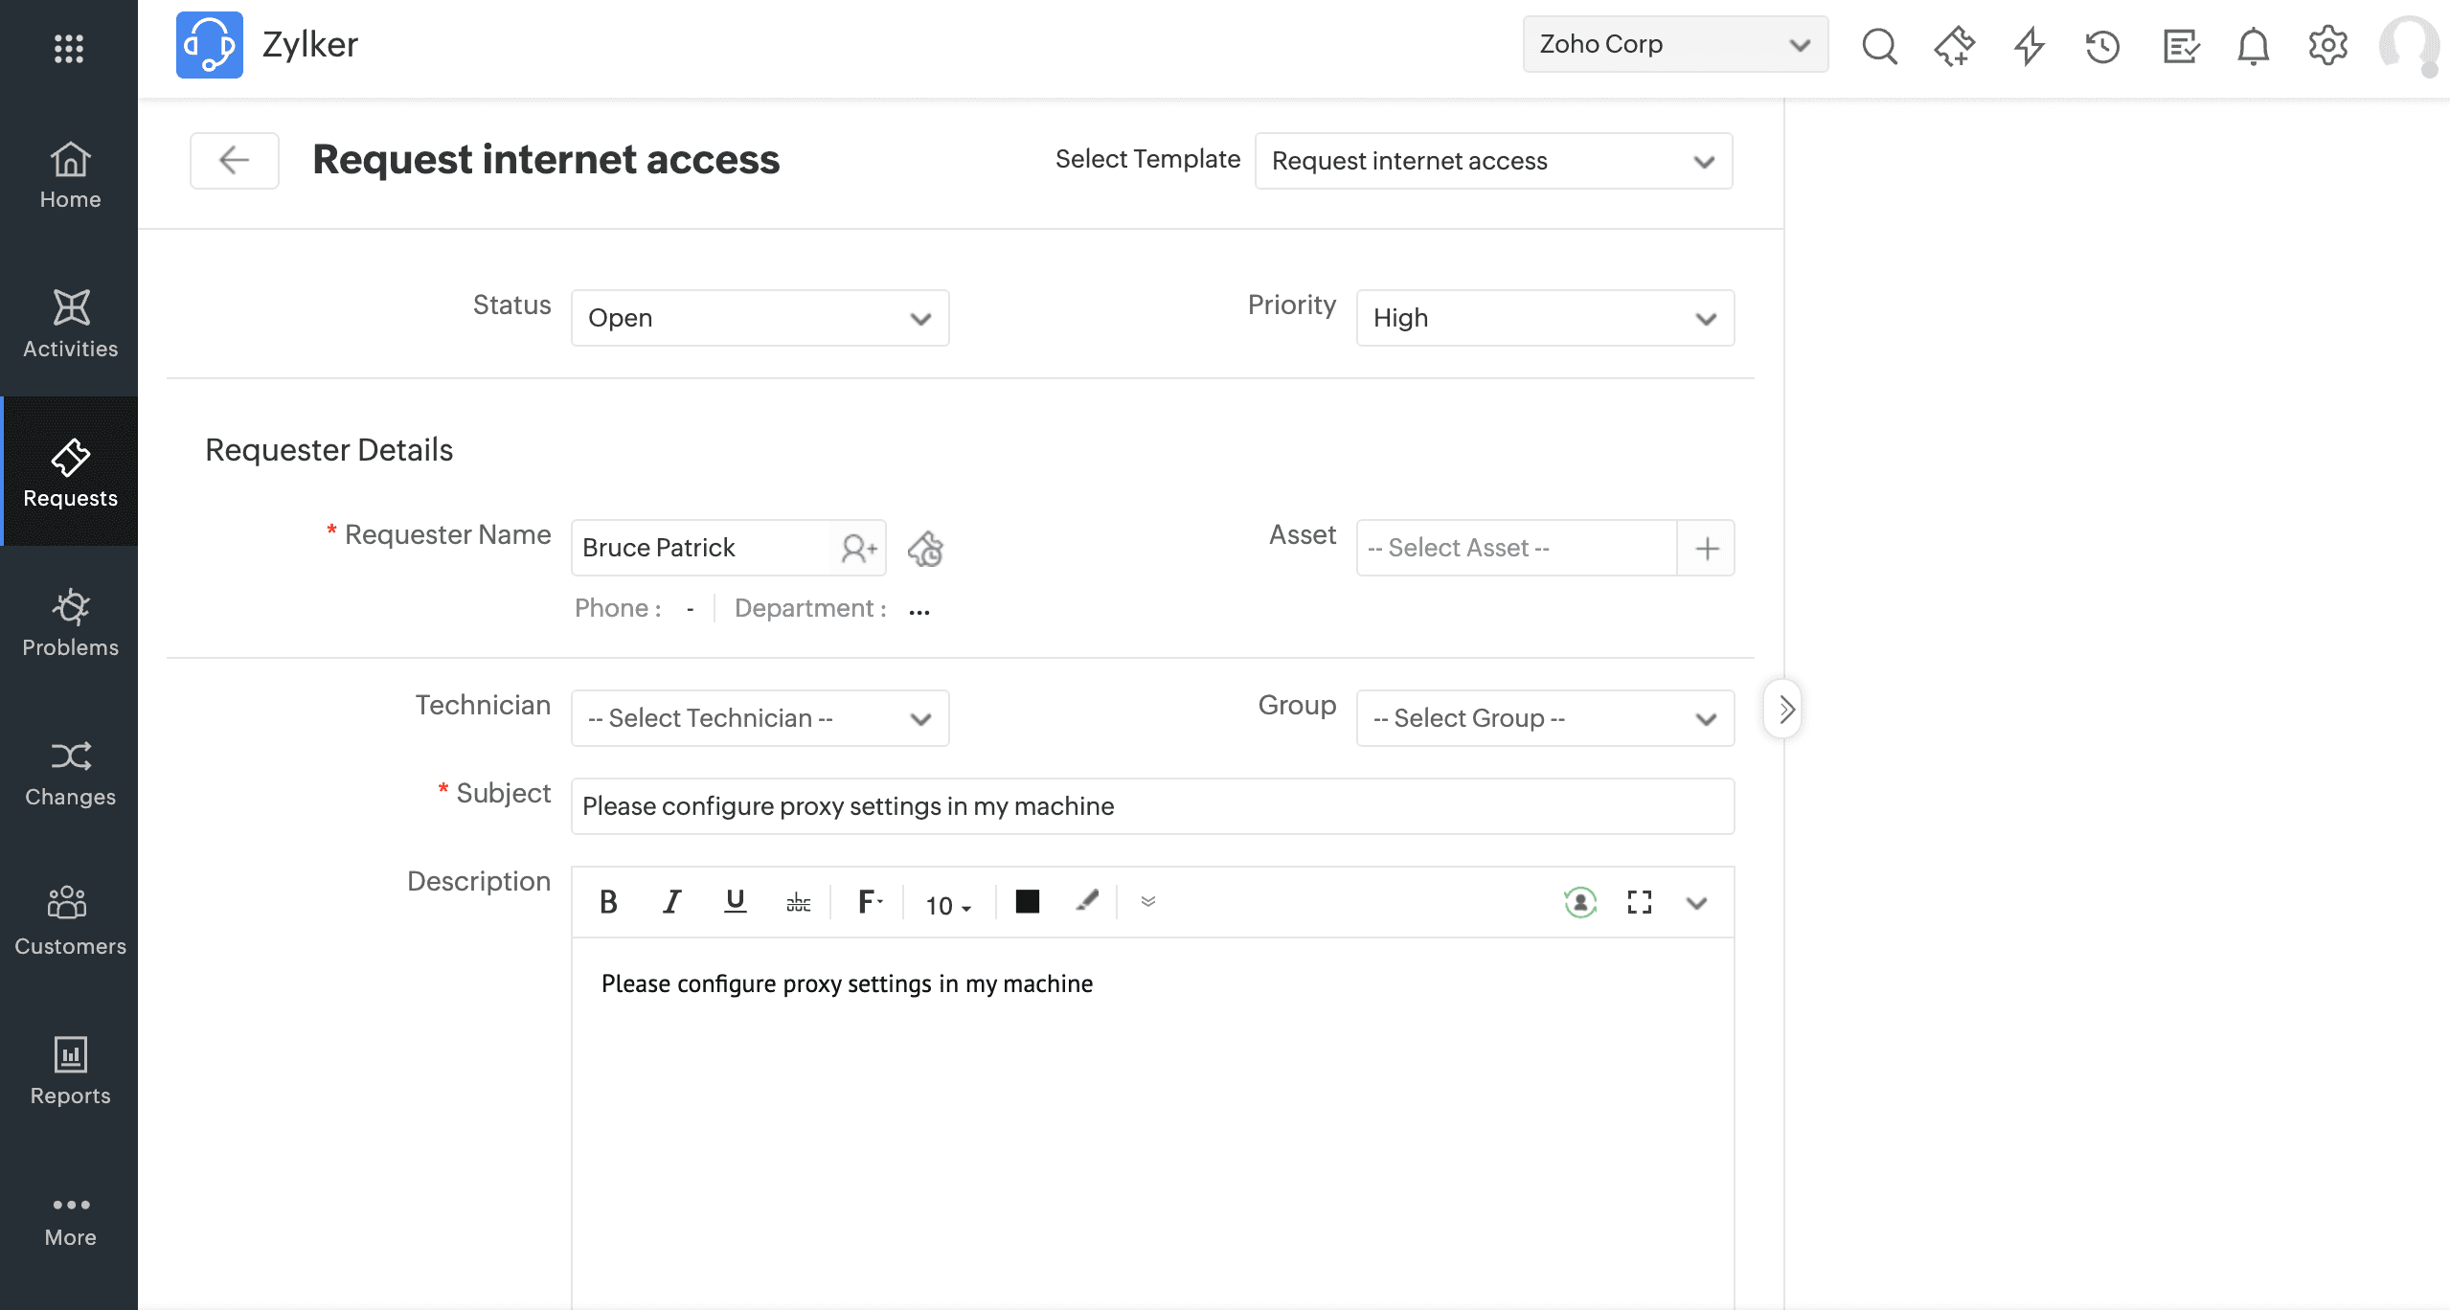2450x1310 pixels.
Task: Open the recent items history icon
Action: pos(2102,45)
